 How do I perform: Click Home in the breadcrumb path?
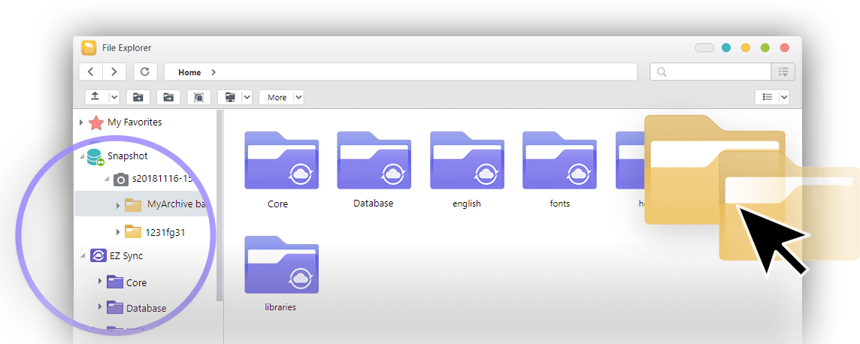click(x=189, y=72)
